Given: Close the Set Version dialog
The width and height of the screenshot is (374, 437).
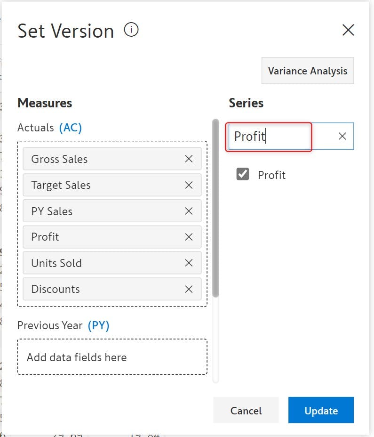Looking at the screenshot, I should coord(348,31).
